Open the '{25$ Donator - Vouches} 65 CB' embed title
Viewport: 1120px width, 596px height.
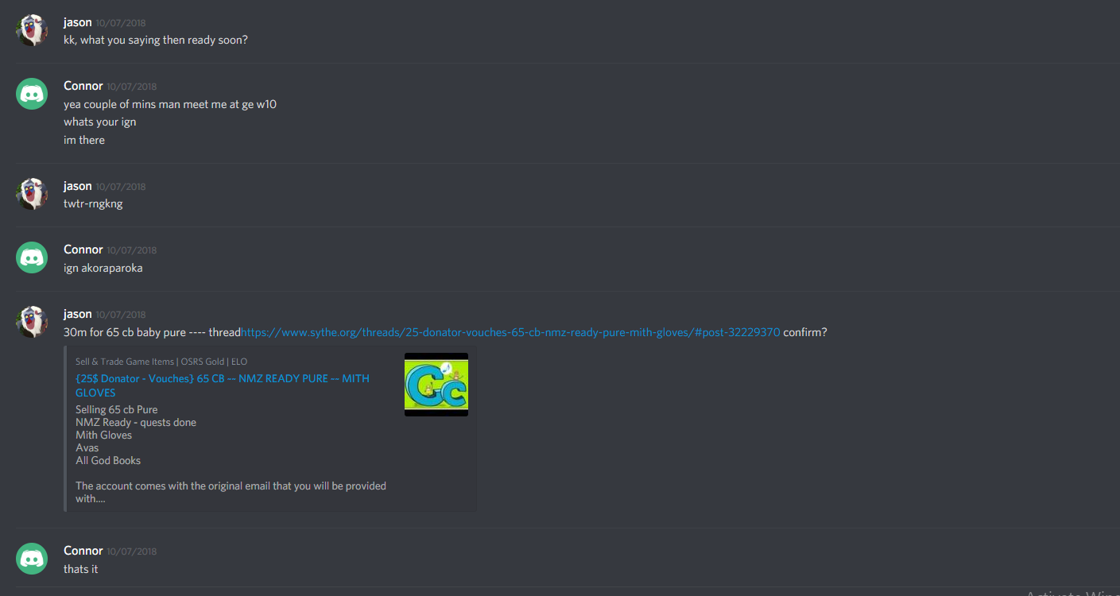pos(223,385)
